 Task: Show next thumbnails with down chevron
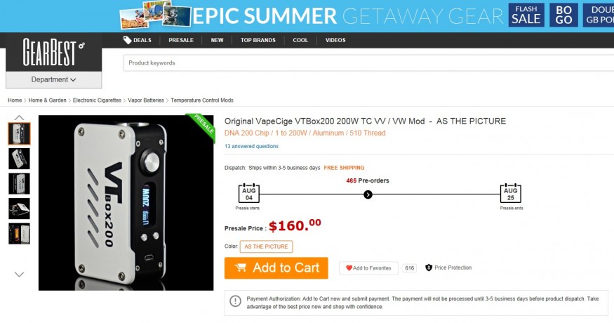coord(19,275)
